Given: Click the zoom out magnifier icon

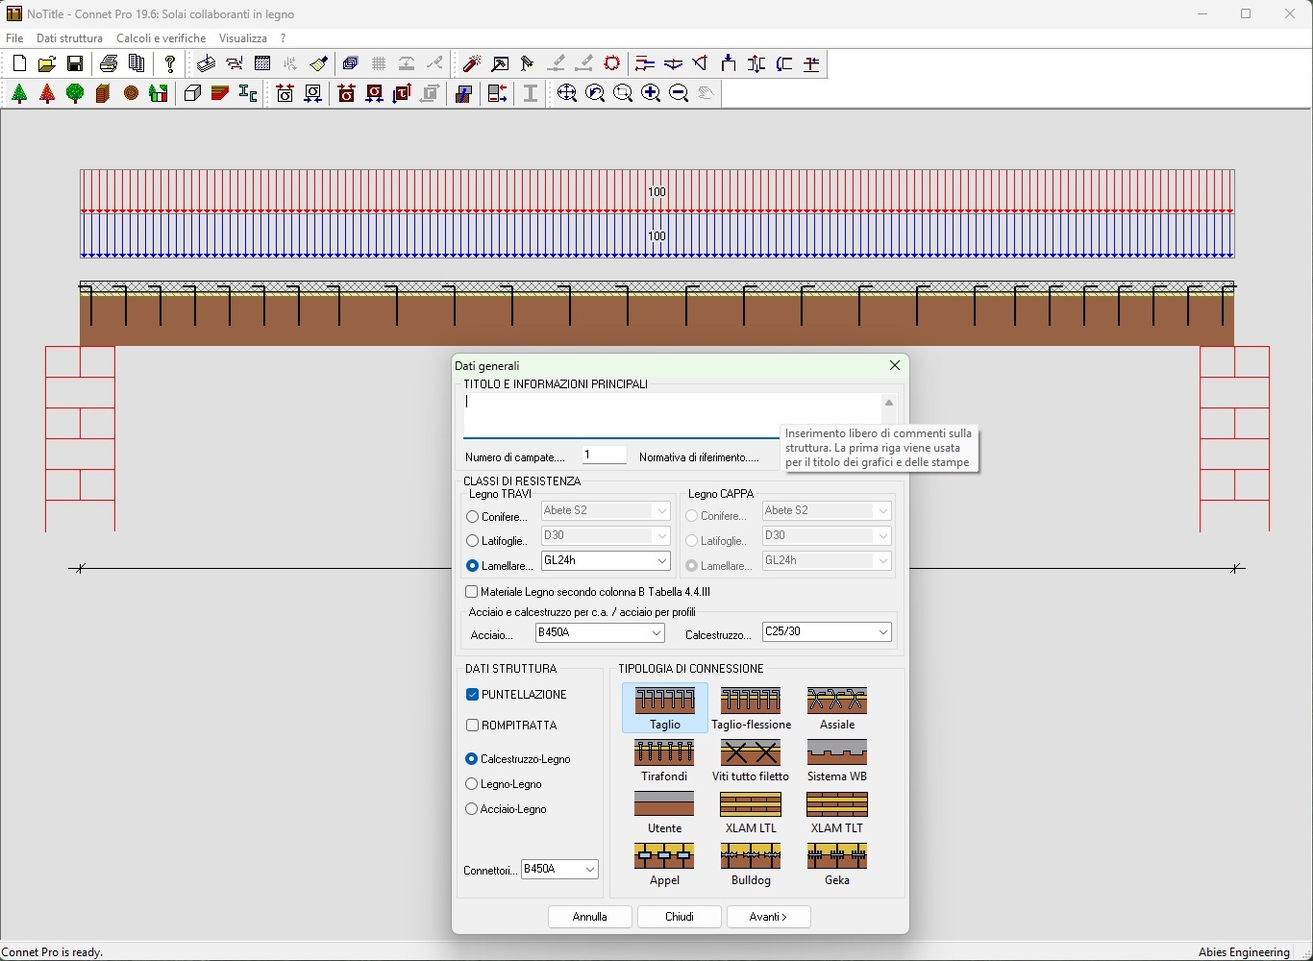Looking at the screenshot, I should pyautogui.click(x=679, y=93).
